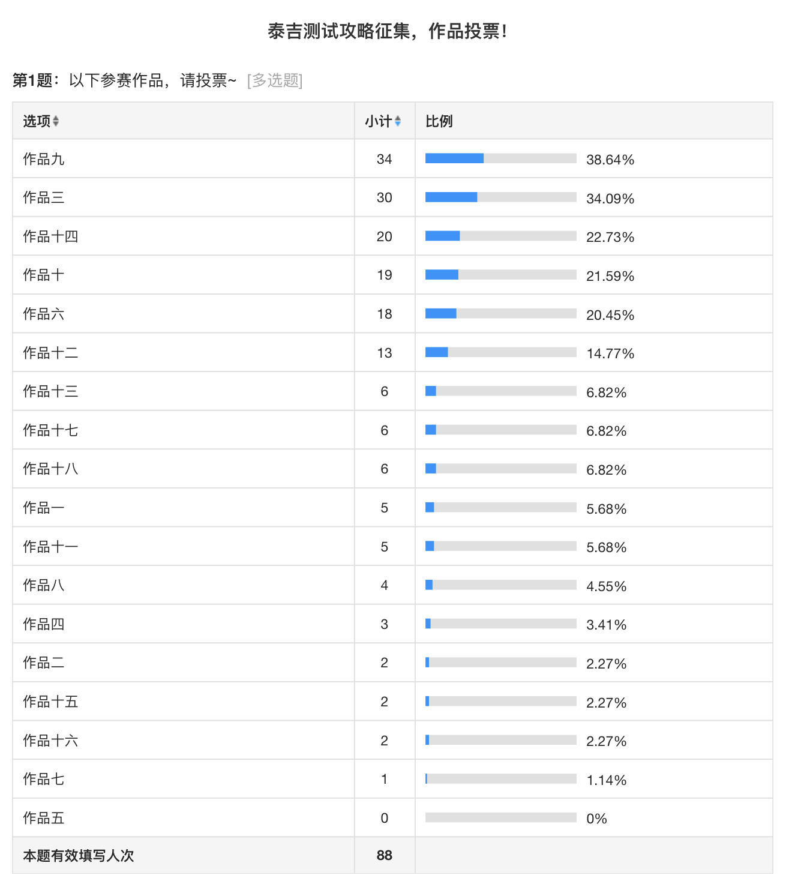Sort by the 小计 column sort icon
The image size is (798, 878).
(x=398, y=121)
